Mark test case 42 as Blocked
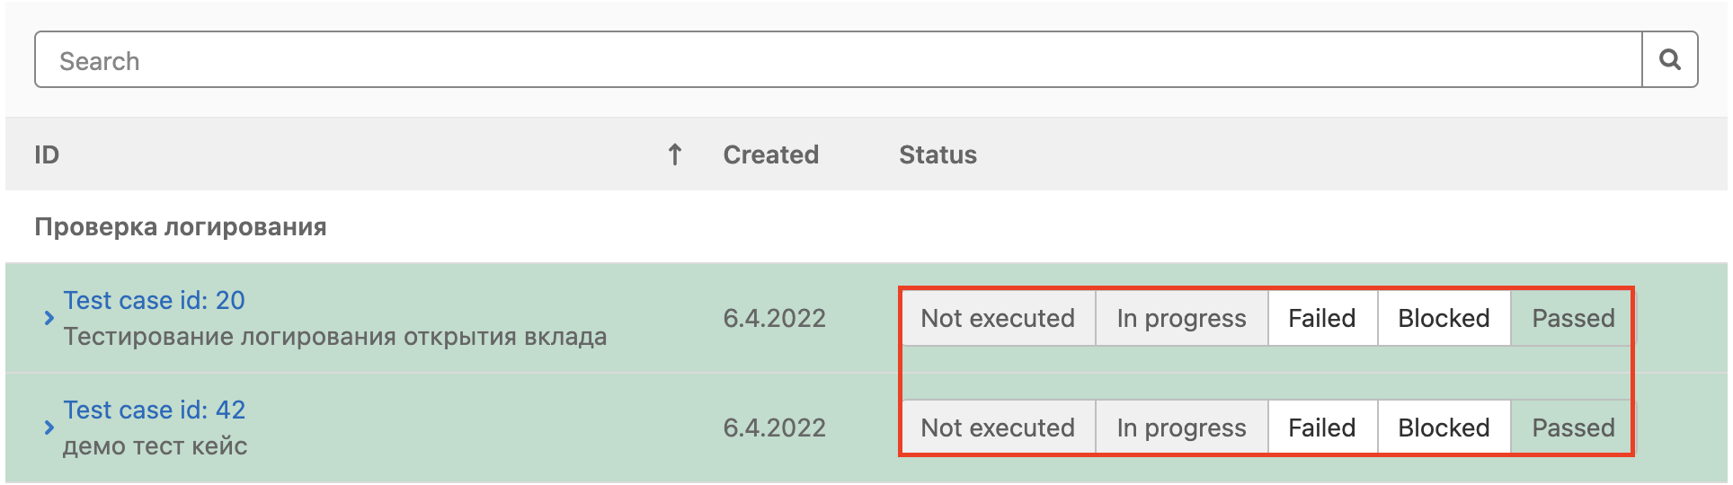This screenshot has height=485, width=1733. click(1443, 428)
